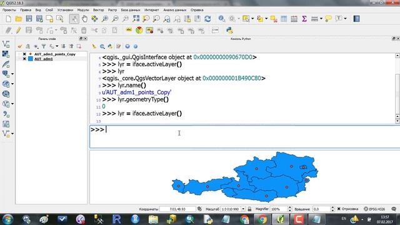Deselect features from all layers icon
The height and width of the screenshot is (225, 400).
click(274, 19)
